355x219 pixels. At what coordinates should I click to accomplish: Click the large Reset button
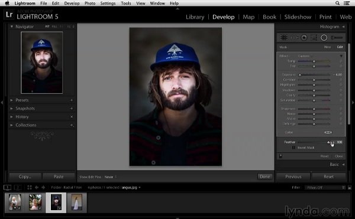click(x=328, y=176)
